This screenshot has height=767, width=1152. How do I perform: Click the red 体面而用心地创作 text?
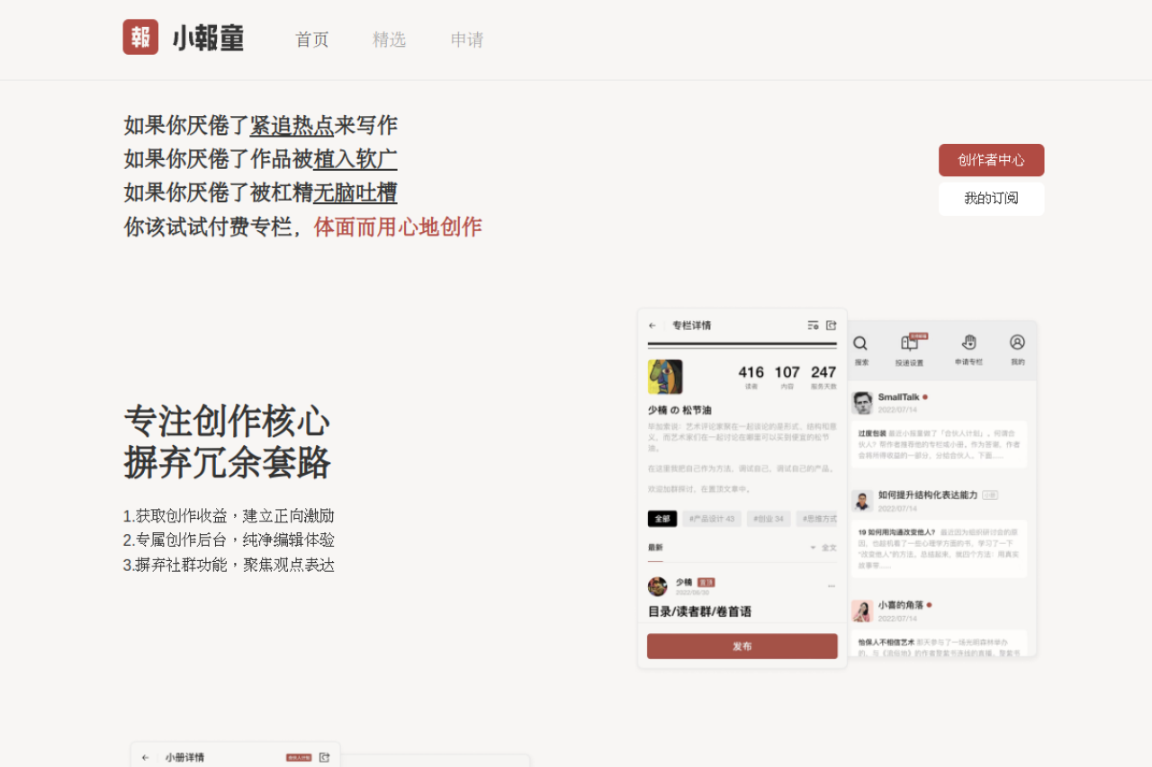click(398, 227)
